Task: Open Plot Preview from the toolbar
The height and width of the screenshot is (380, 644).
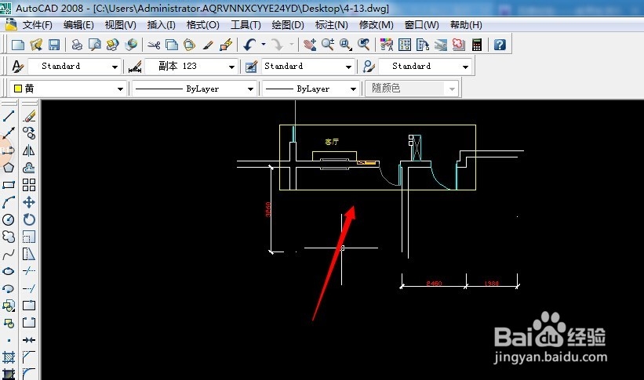Action: [x=95, y=45]
